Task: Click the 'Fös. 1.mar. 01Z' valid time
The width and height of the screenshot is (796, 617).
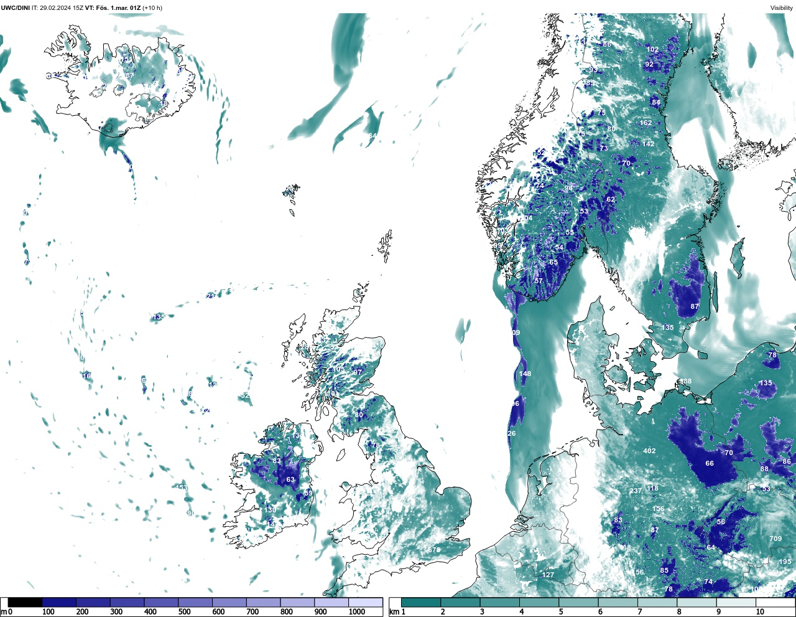Action: click(118, 8)
